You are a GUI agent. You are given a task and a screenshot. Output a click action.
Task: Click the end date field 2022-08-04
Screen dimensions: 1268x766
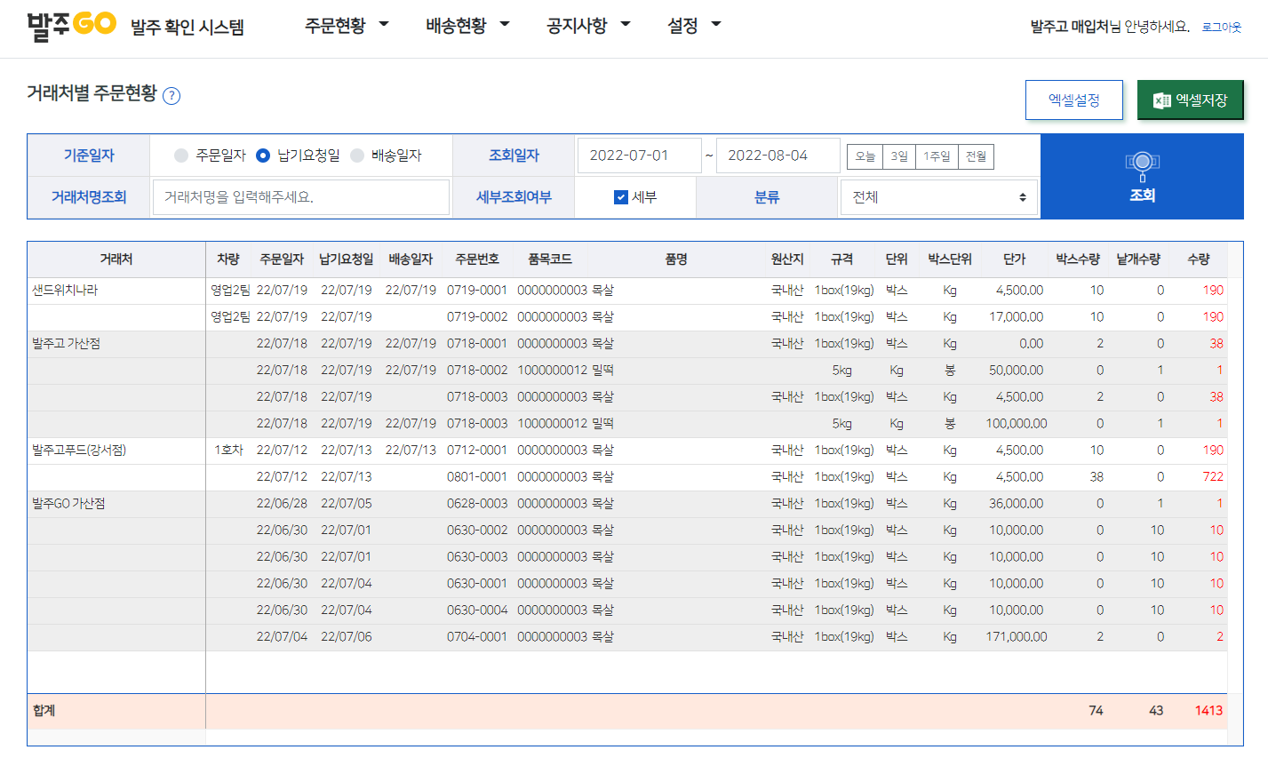tap(778, 156)
